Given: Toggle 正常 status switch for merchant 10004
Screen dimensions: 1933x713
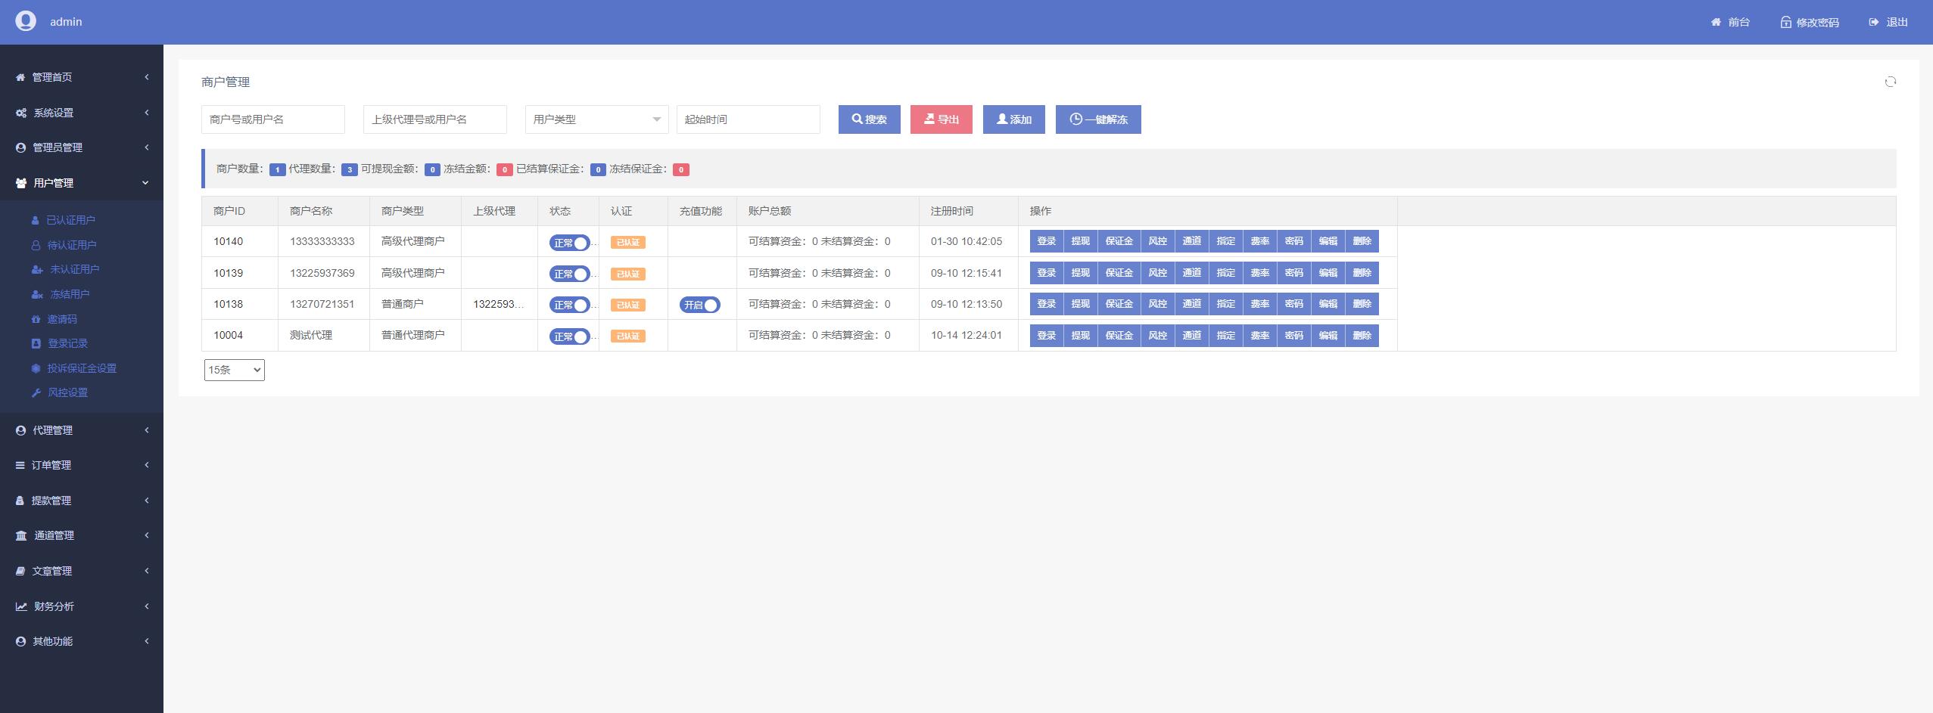Looking at the screenshot, I should (570, 336).
